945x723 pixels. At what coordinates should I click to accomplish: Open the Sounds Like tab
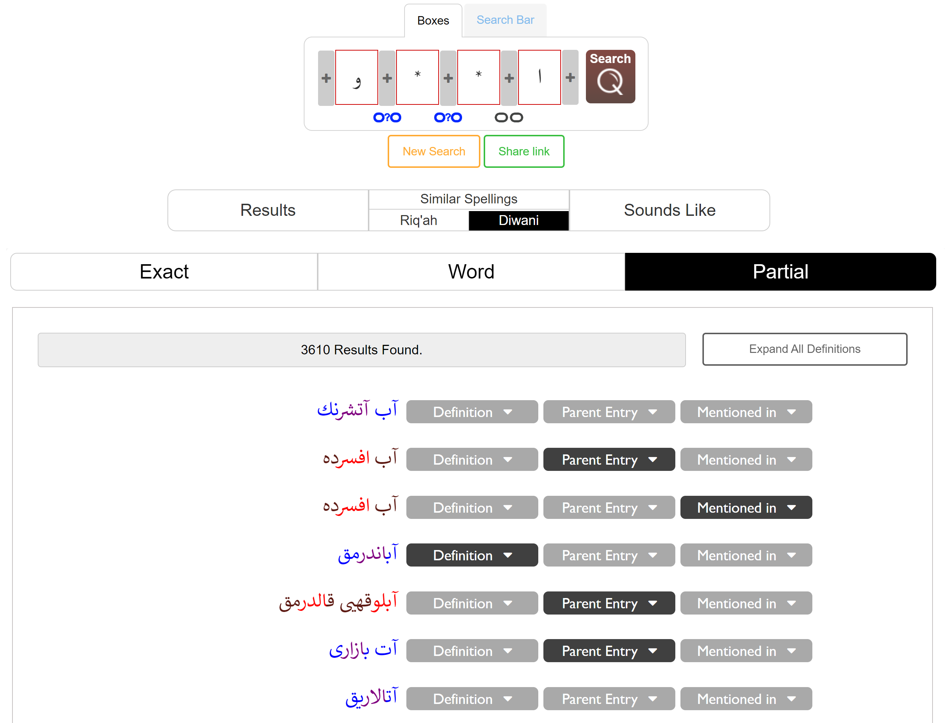(x=669, y=210)
